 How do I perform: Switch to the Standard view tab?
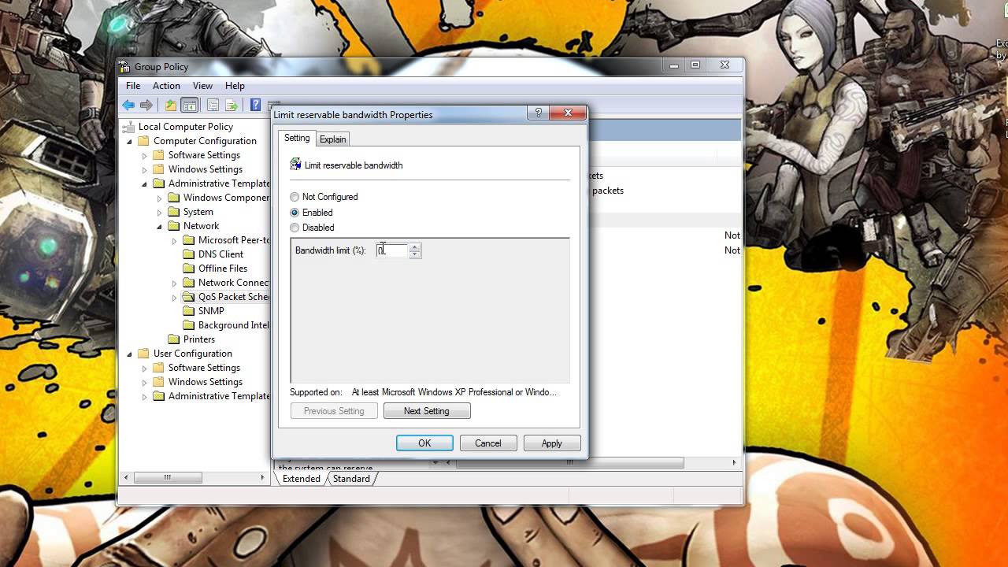[351, 479]
